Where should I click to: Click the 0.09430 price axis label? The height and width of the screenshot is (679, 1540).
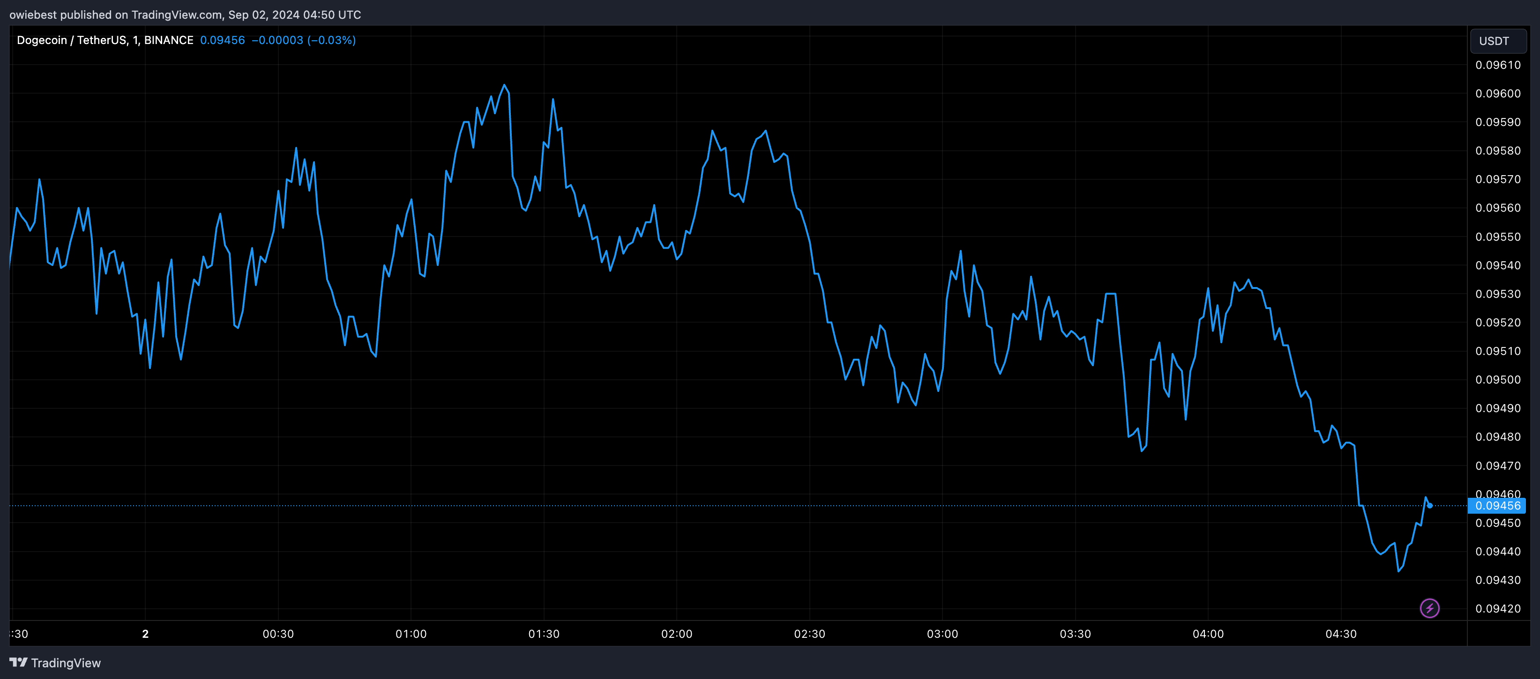tap(1497, 580)
